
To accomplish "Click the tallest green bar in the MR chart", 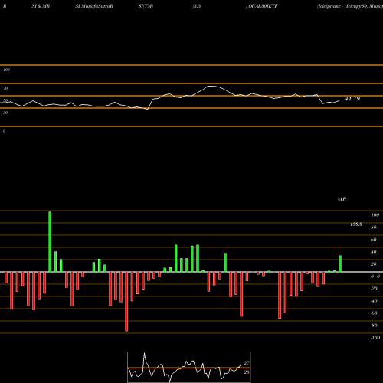I will [x=50, y=241].
